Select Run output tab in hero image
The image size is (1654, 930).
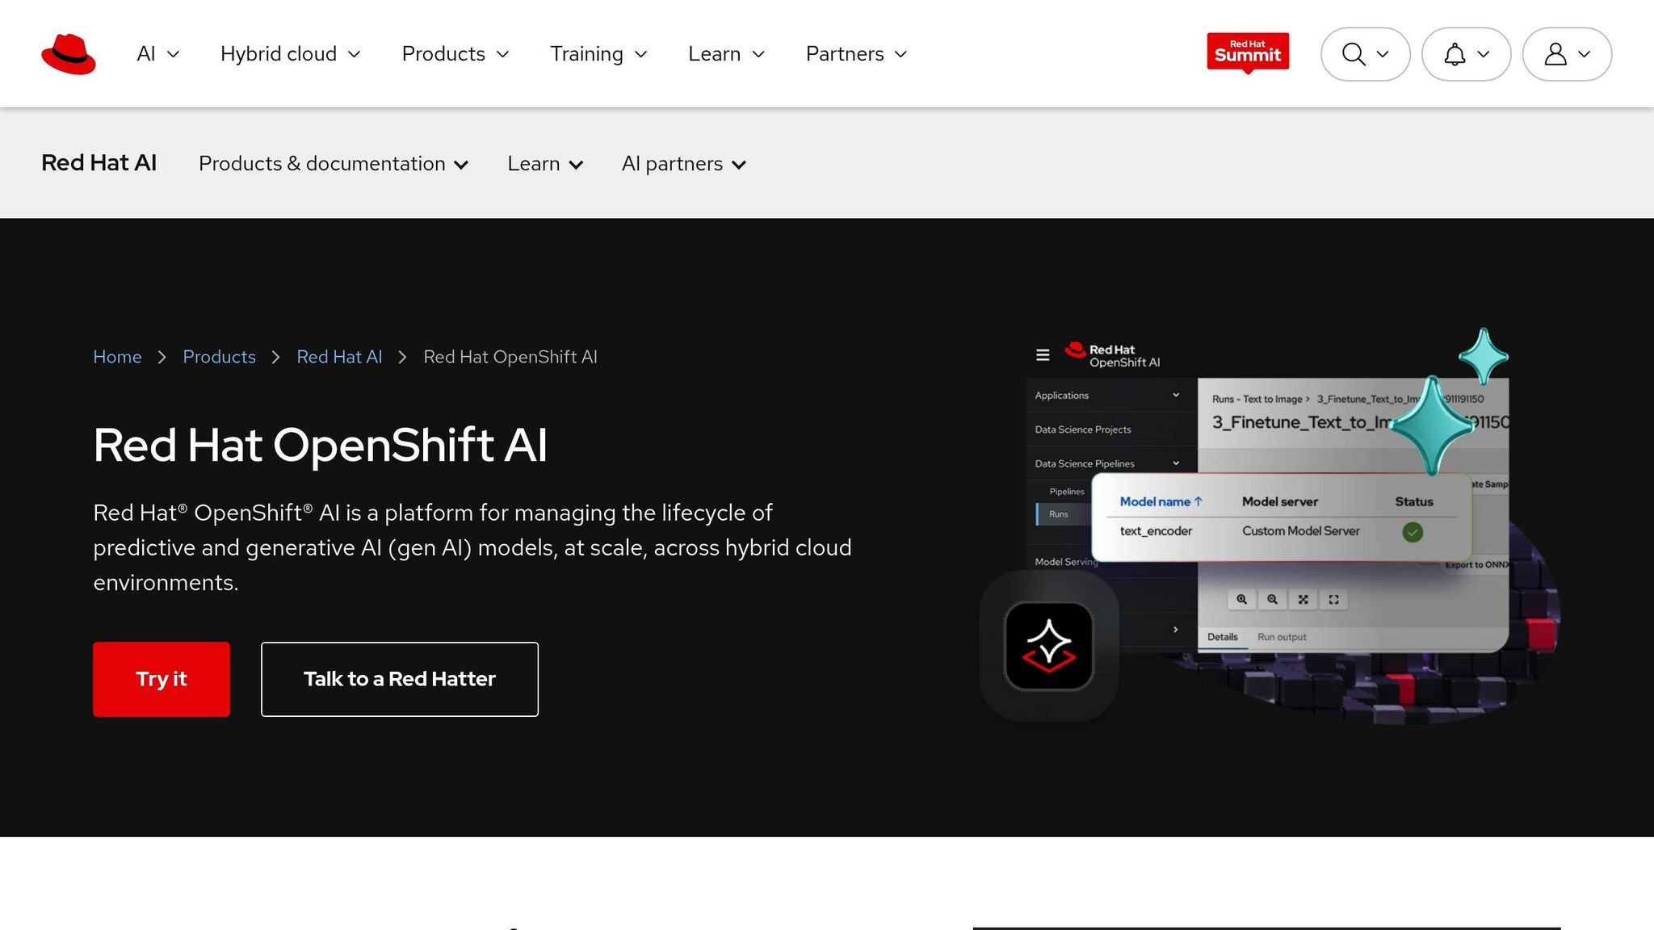[x=1282, y=637]
